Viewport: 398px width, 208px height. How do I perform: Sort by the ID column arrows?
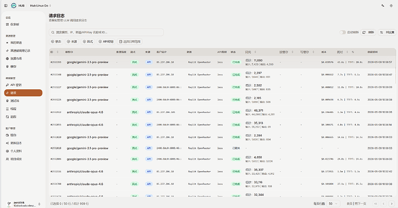tap(57, 52)
